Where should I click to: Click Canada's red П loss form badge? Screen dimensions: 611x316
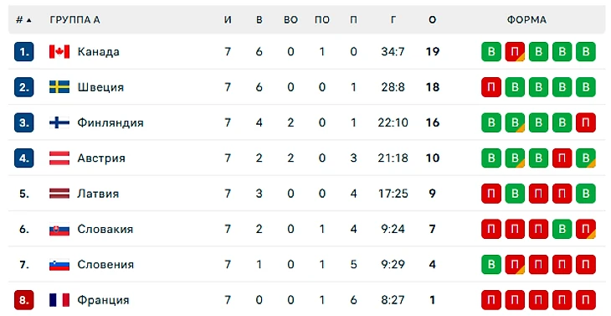(x=515, y=51)
